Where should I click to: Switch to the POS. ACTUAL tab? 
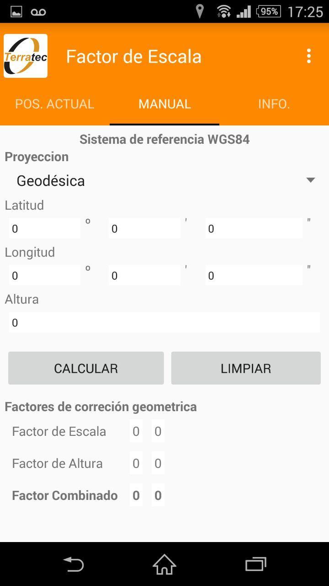(x=55, y=104)
